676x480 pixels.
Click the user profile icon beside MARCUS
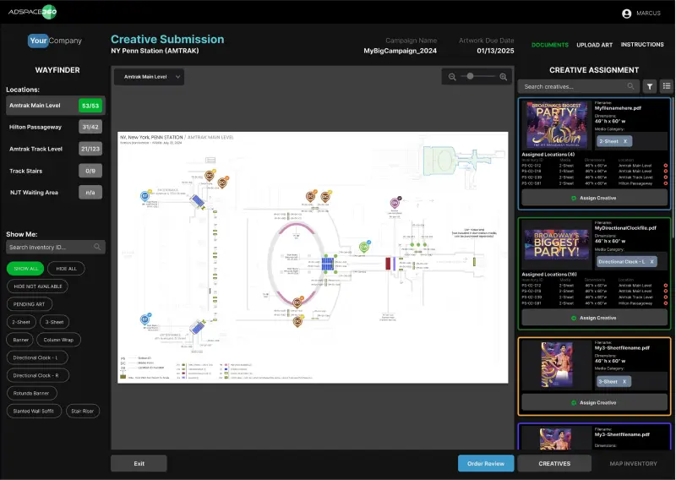pyautogui.click(x=626, y=14)
